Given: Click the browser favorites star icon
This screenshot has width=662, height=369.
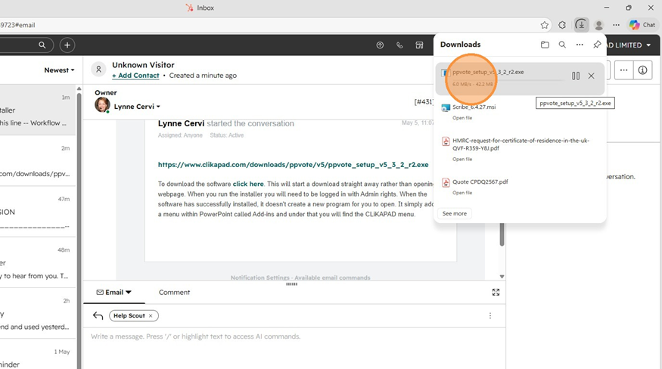Looking at the screenshot, I should pyautogui.click(x=545, y=25).
